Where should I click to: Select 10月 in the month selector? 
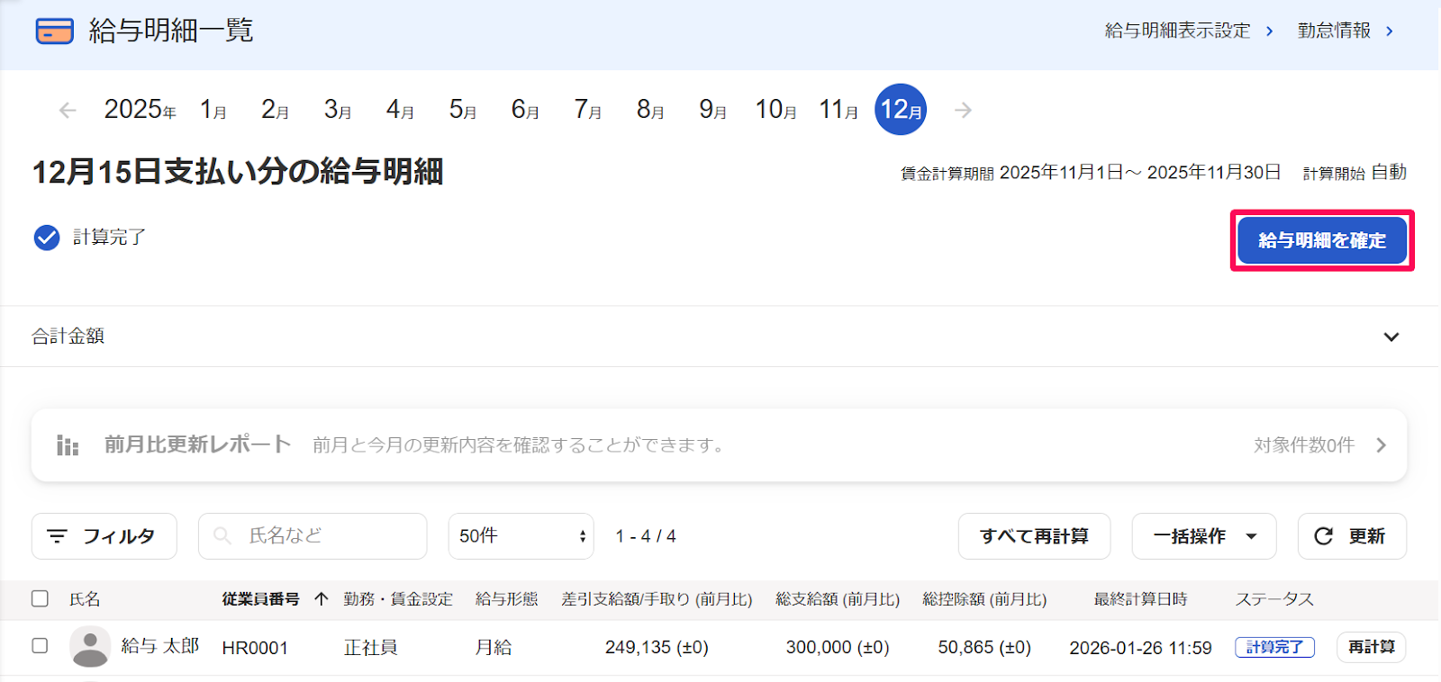(x=775, y=110)
